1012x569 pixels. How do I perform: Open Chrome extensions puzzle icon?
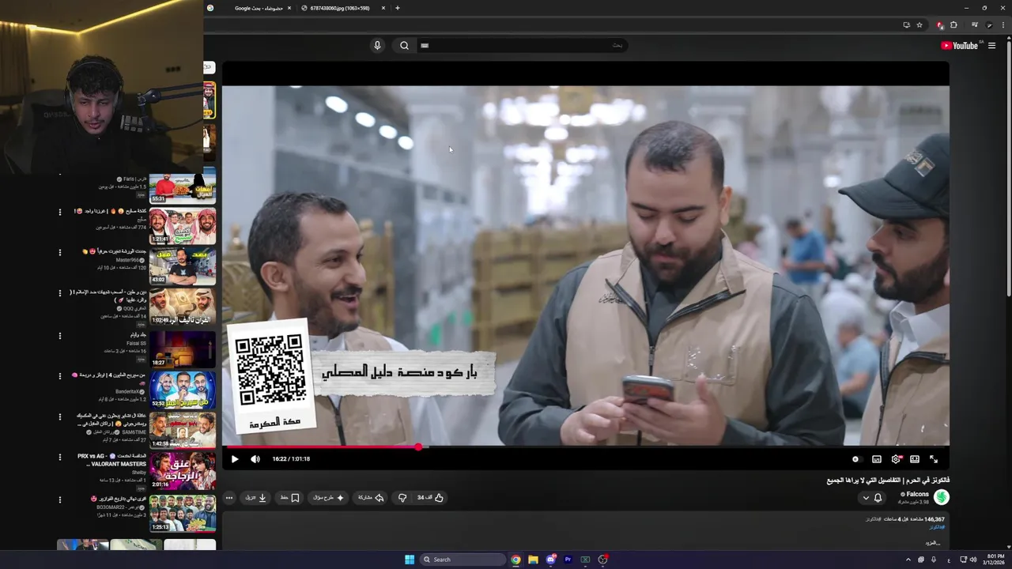(x=953, y=25)
